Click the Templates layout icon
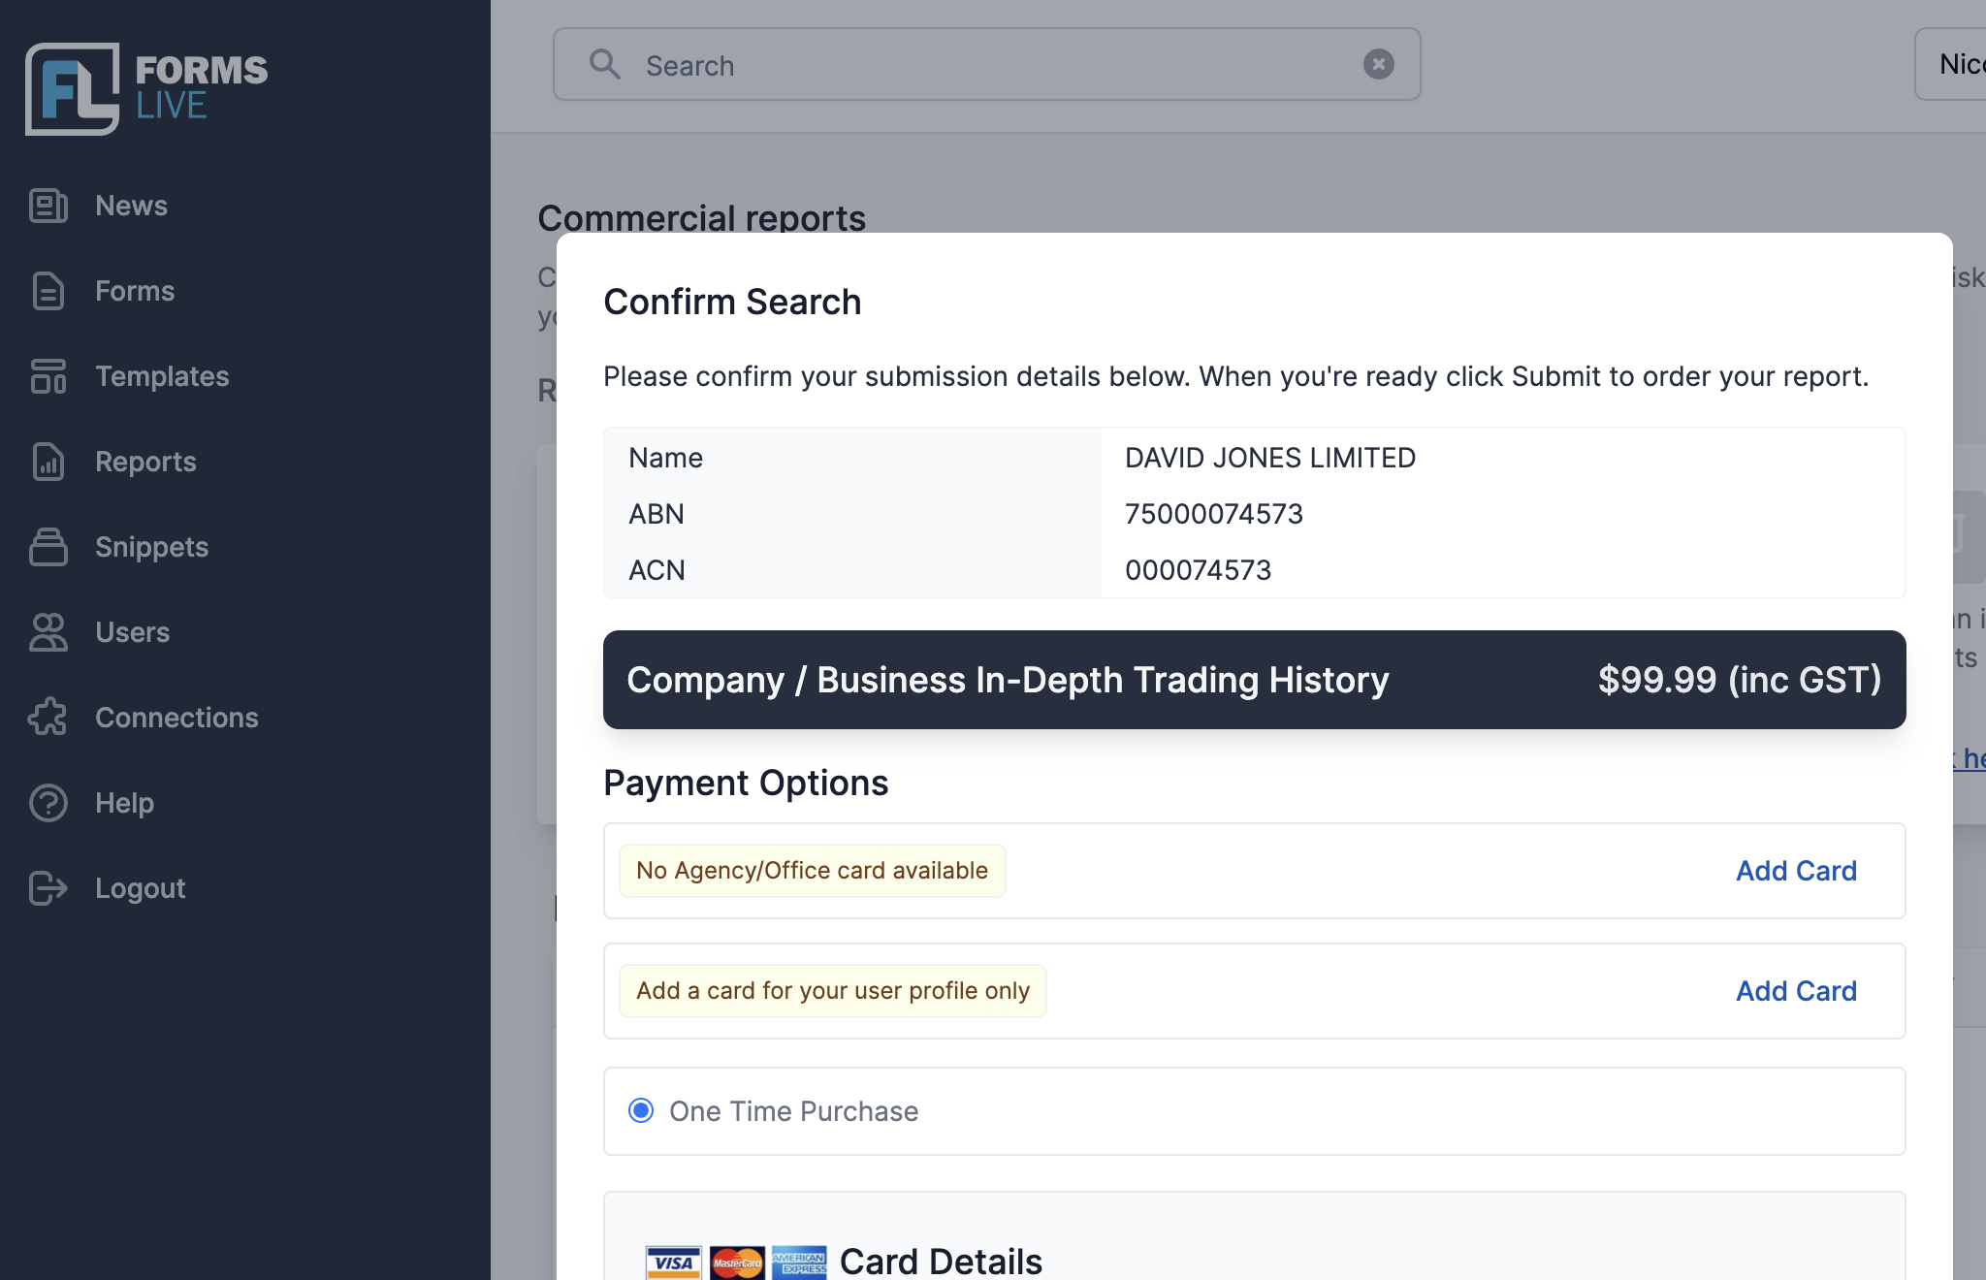 (48, 376)
